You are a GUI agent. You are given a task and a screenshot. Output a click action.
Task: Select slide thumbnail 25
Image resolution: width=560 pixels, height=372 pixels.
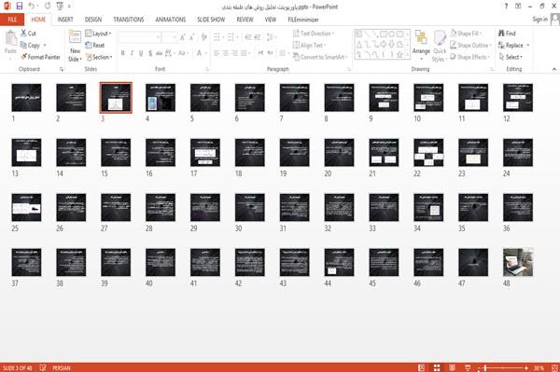26,208
